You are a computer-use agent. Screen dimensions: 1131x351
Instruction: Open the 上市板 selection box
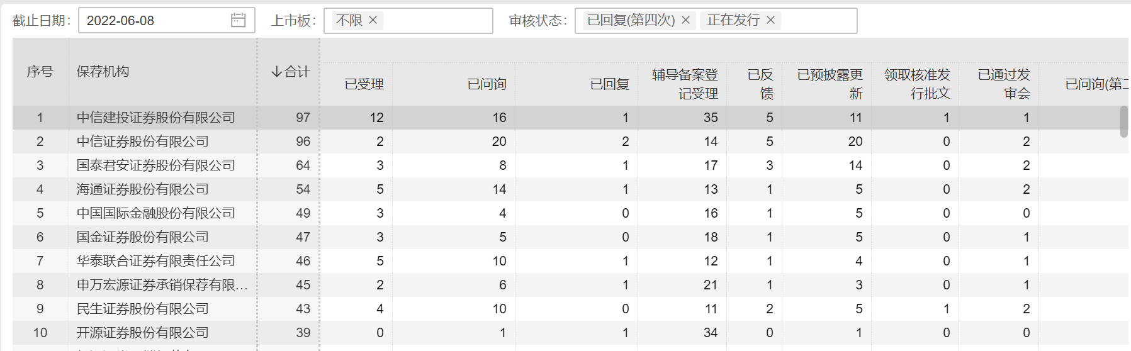(x=408, y=20)
